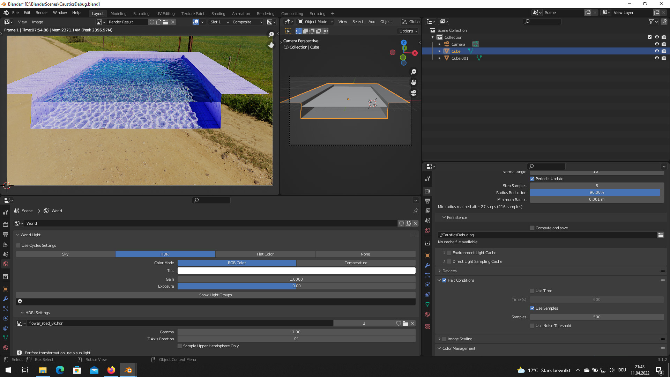
Task: Open the Object Mode dropdown
Action: (315, 22)
